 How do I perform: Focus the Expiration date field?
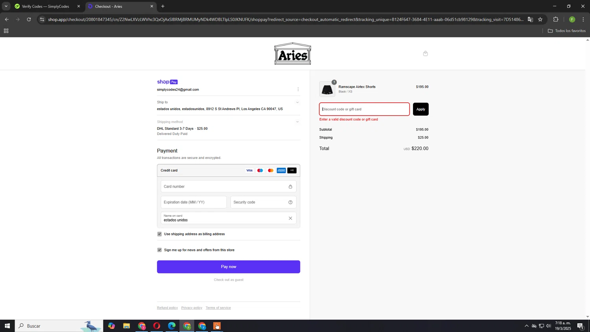[194, 202]
